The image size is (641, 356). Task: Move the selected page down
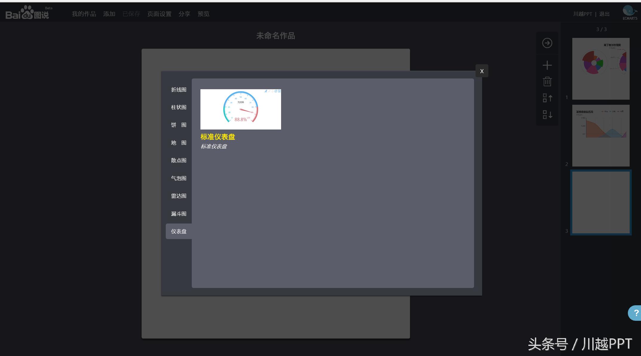pyautogui.click(x=547, y=115)
